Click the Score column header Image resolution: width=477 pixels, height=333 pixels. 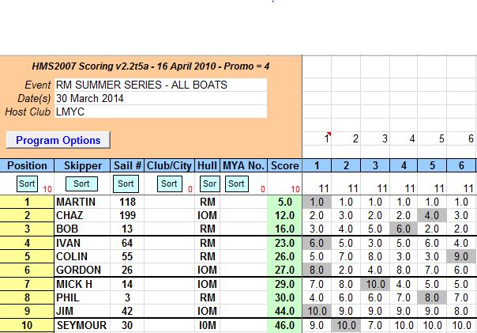[284, 165]
